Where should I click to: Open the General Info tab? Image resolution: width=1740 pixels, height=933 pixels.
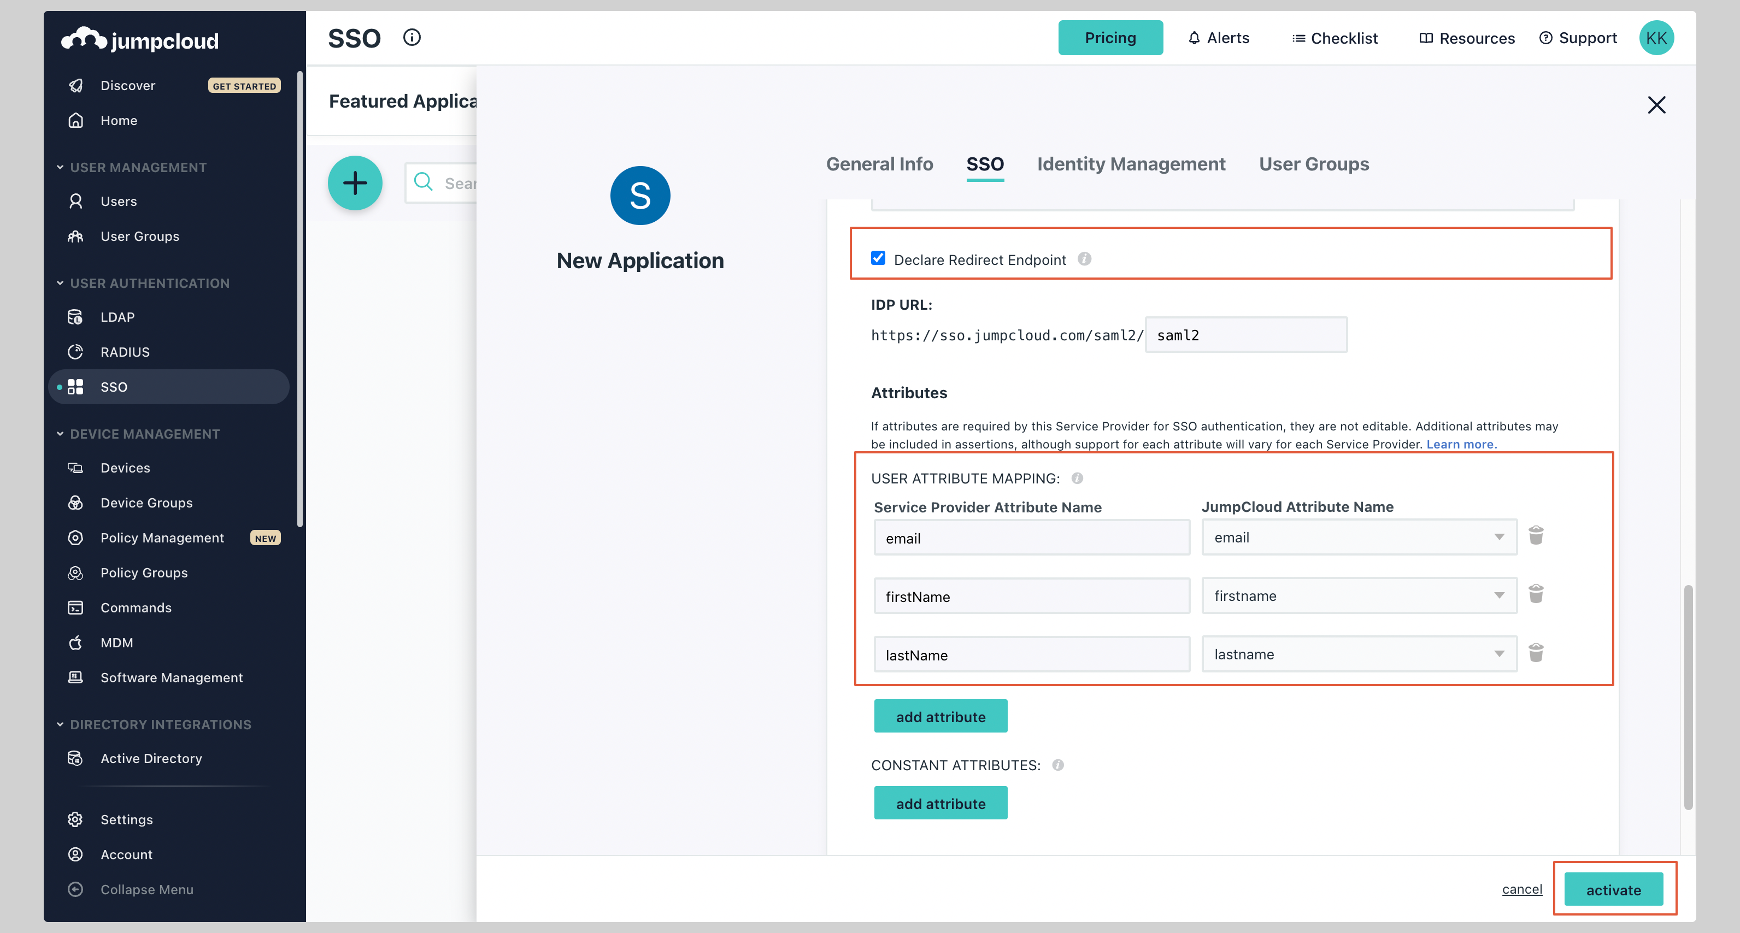[879, 163]
